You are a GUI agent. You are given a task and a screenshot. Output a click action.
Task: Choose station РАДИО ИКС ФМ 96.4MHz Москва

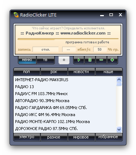point(65,115)
